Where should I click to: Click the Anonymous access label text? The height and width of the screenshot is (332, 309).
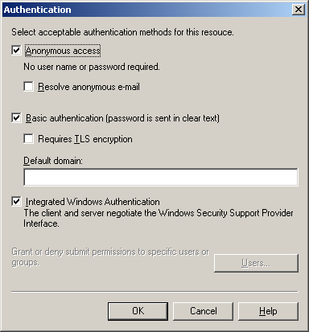pyautogui.click(x=63, y=51)
